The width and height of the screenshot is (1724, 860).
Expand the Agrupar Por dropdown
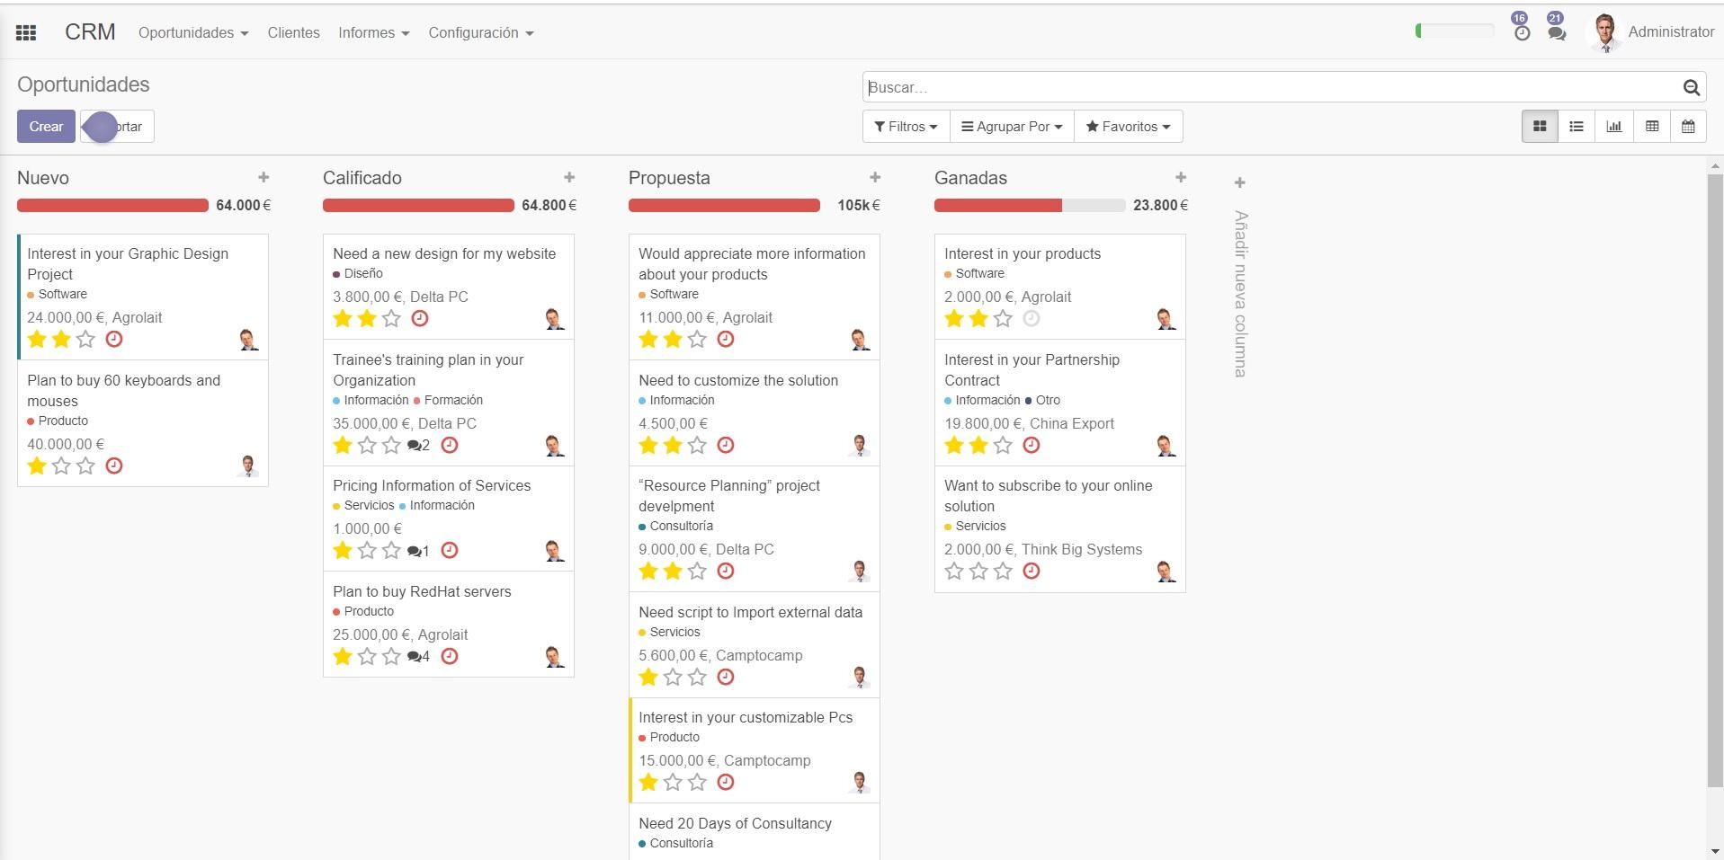tap(1011, 126)
